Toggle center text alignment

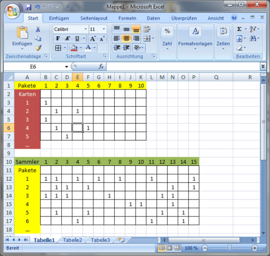(x=126, y=38)
